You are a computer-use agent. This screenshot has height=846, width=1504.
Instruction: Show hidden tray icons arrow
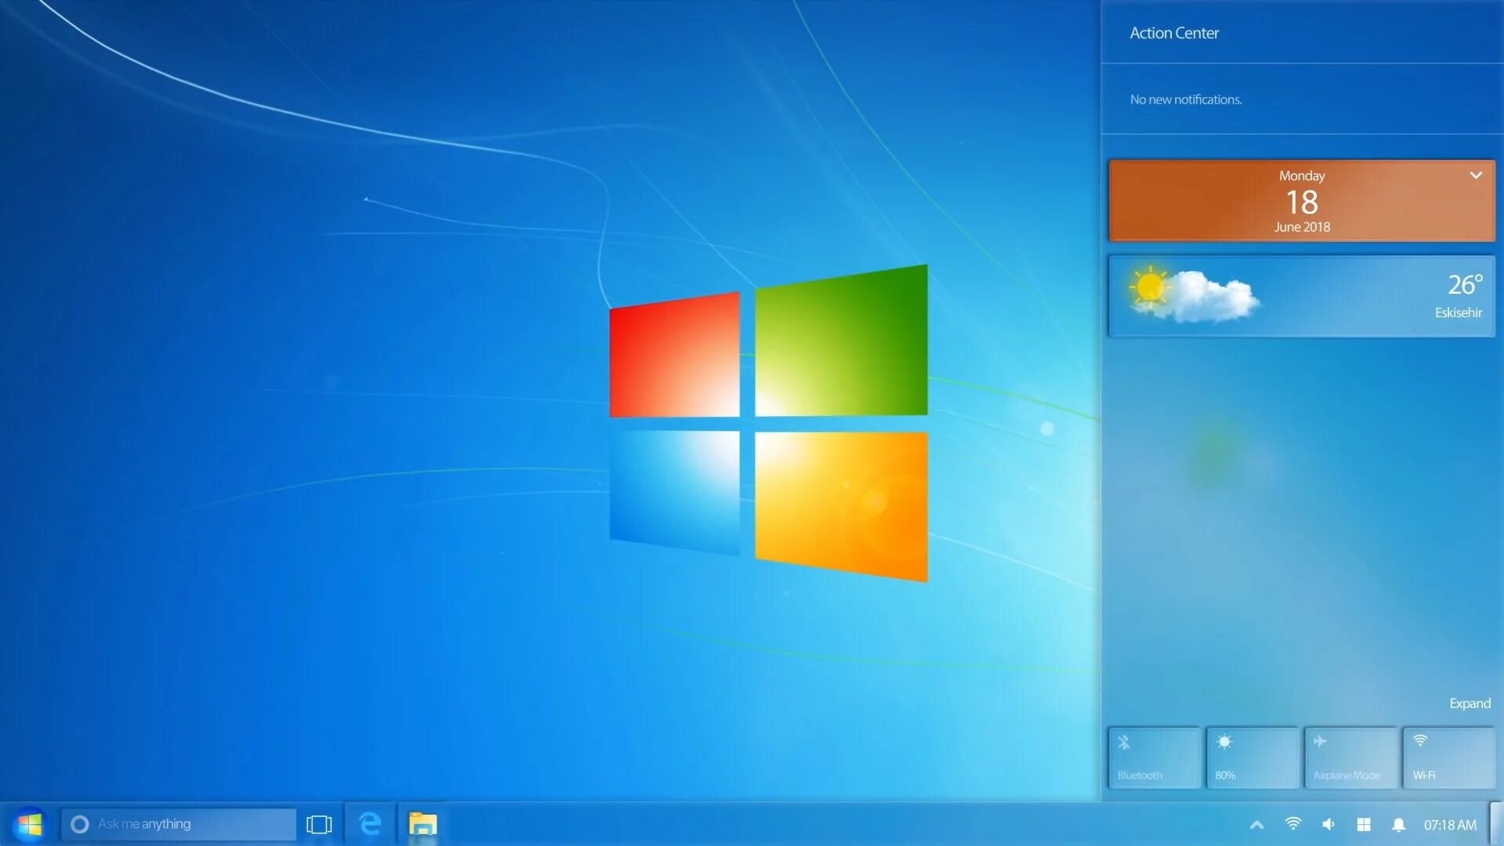[1256, 825]
